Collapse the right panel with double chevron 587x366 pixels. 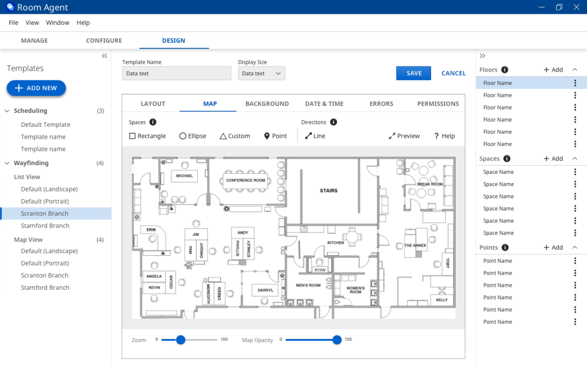(x=483, y=56)
